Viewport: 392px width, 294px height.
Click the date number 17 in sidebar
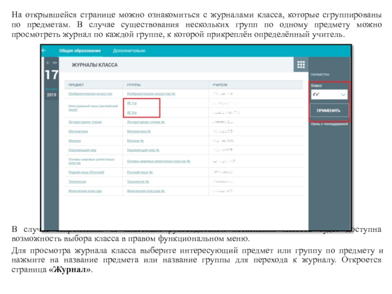click(51, 75)
